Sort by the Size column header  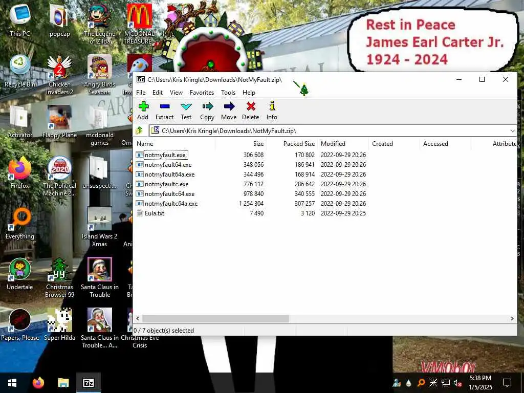tap(241, 144)
